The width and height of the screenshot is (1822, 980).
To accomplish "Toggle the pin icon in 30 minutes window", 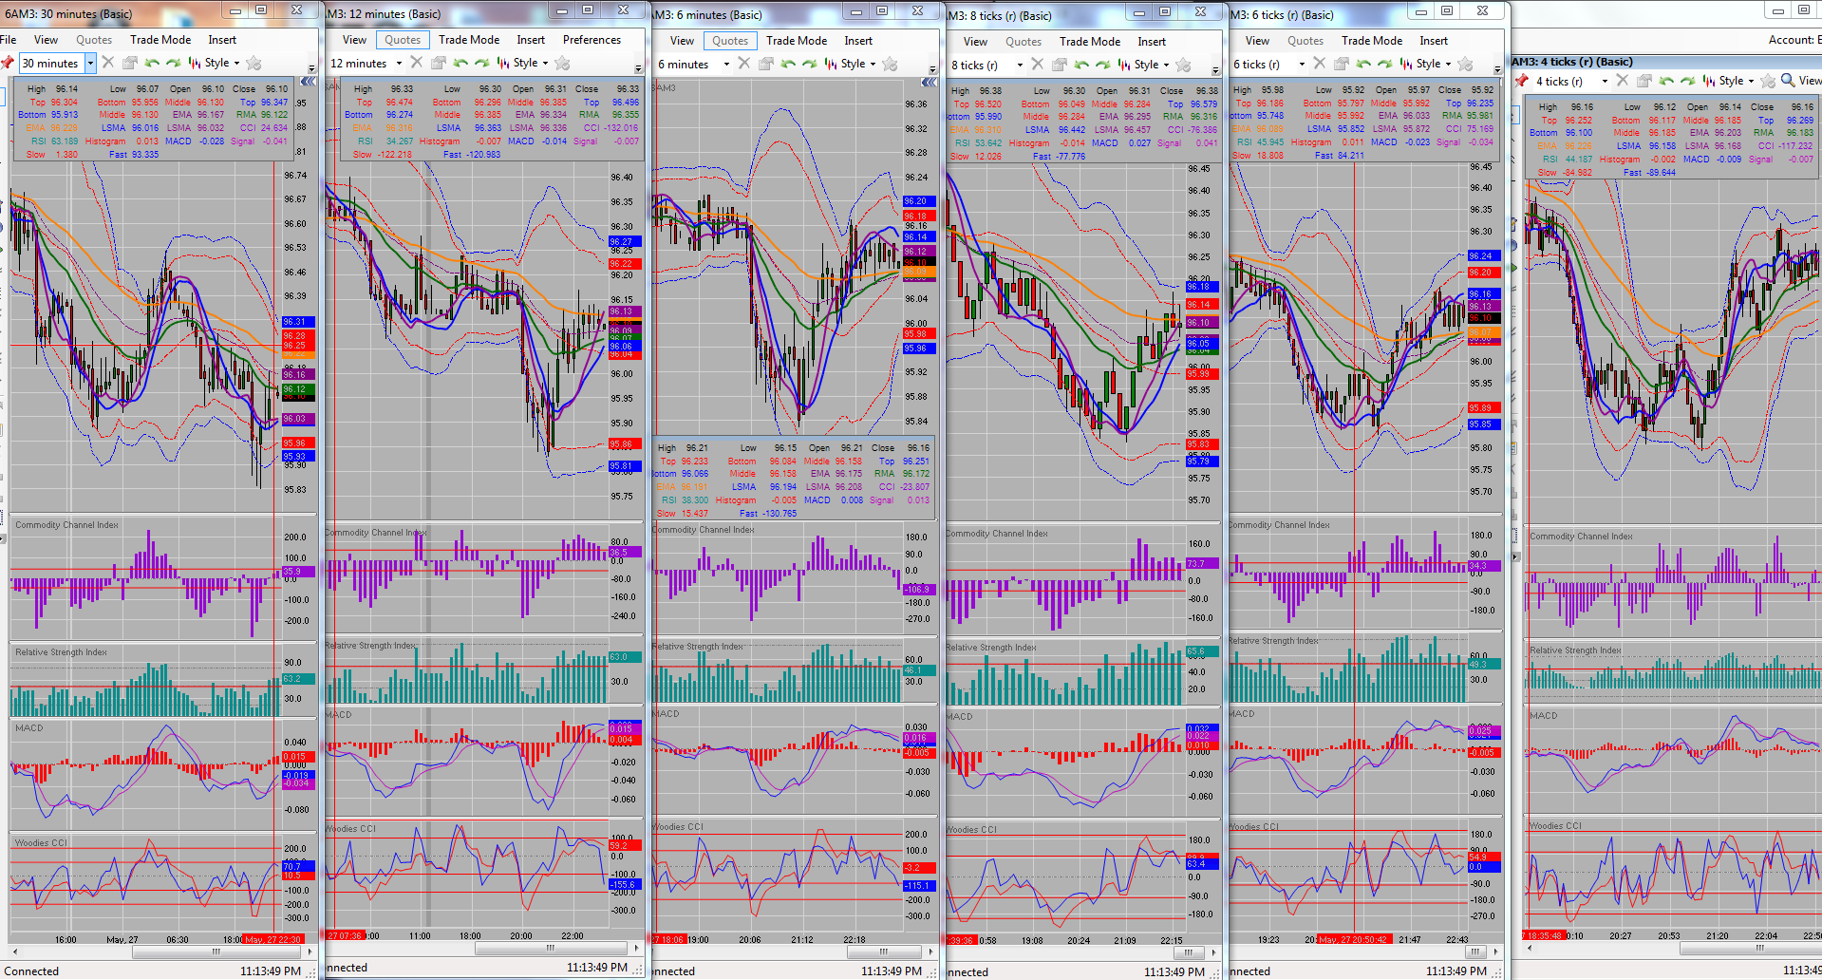I will pos(8,63).
